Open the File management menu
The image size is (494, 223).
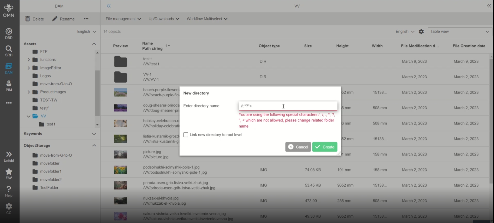click(123, 19)
